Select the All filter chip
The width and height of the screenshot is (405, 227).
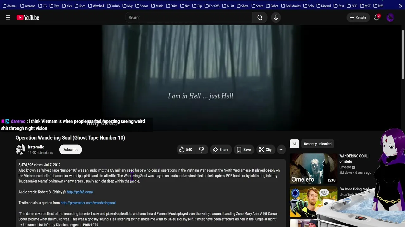(x=294, y=144)
